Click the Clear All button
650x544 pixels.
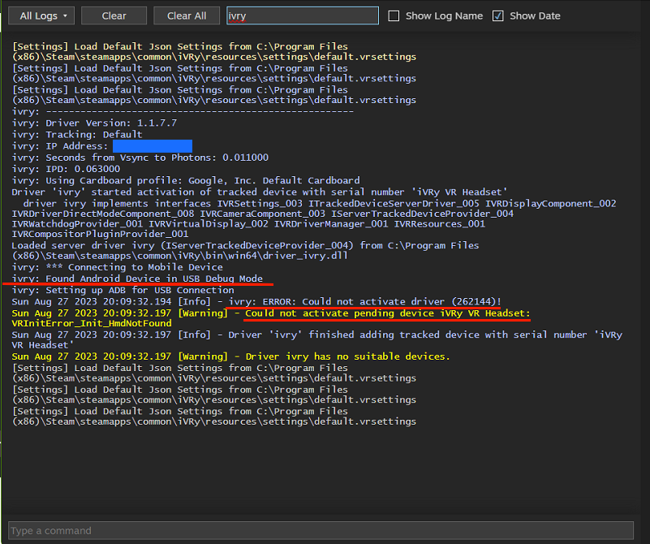[187, 15]
